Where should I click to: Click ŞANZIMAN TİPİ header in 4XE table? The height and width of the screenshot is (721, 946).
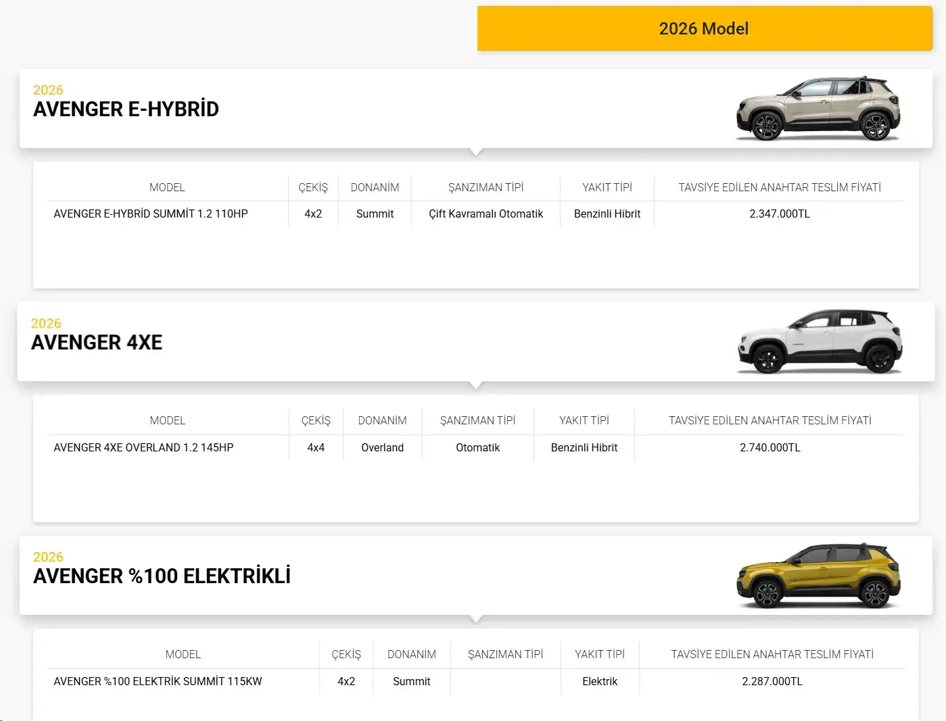click(478, 420)
